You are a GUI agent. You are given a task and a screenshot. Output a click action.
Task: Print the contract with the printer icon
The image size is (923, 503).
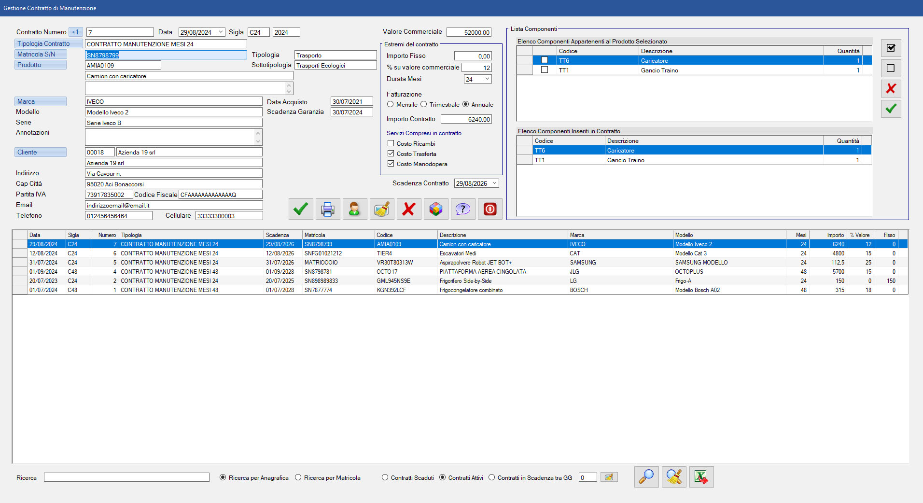coord(328,209)
